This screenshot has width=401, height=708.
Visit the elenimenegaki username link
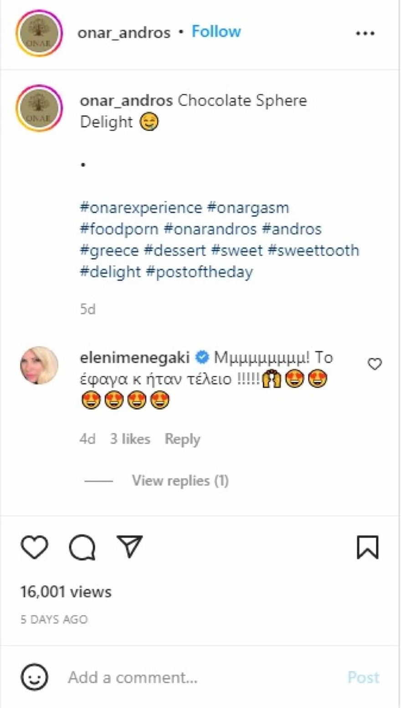pyautogui.click(x=134, y=358)
